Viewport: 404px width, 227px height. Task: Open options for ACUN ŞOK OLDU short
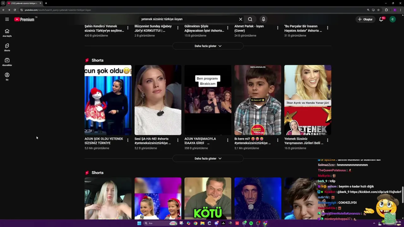(128, 140)
